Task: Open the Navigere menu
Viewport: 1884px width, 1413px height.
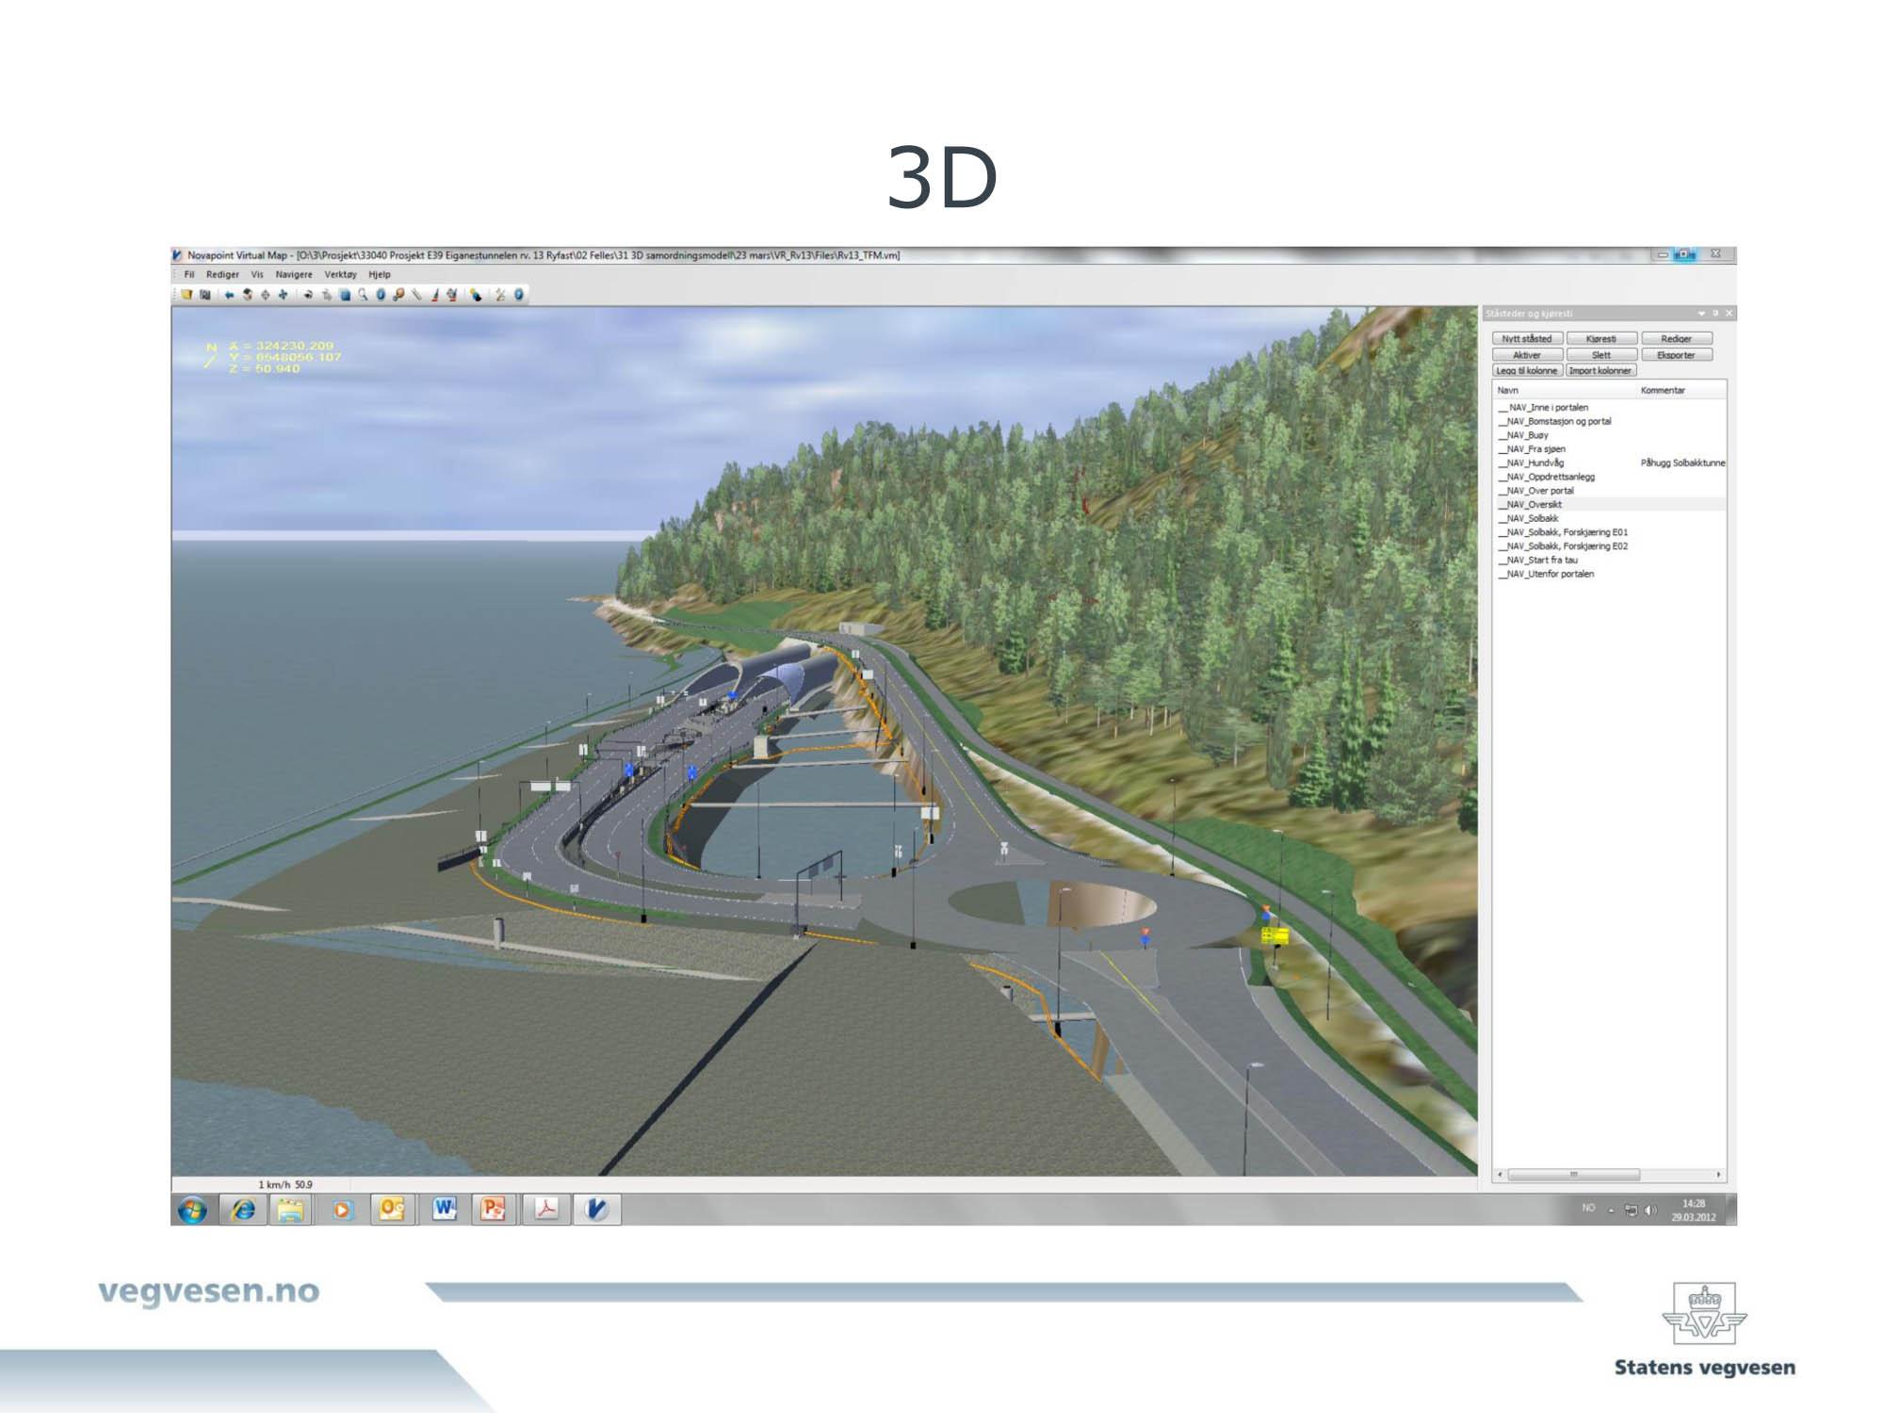Action: coord(294,274)
